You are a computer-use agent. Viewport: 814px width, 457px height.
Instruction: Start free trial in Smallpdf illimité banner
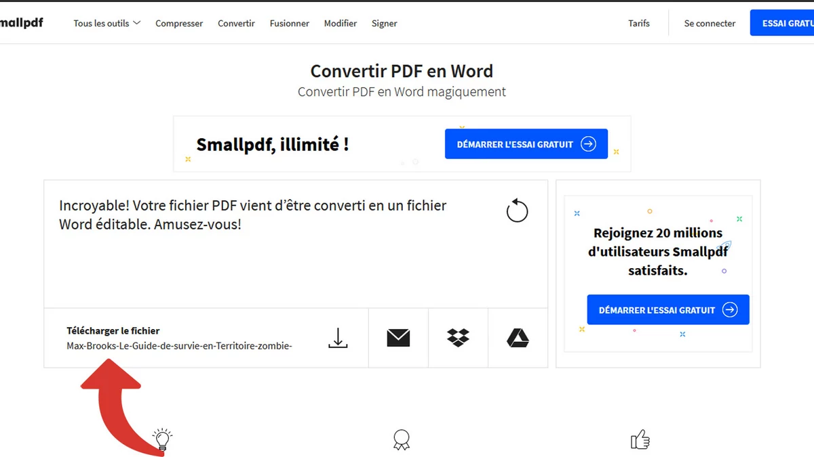(x=526, y=144)
